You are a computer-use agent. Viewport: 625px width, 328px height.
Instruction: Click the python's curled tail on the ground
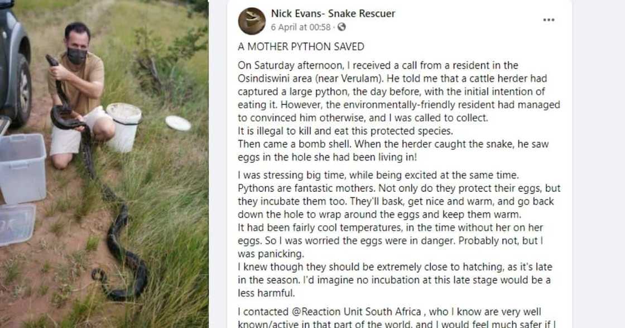pos(99,274)
